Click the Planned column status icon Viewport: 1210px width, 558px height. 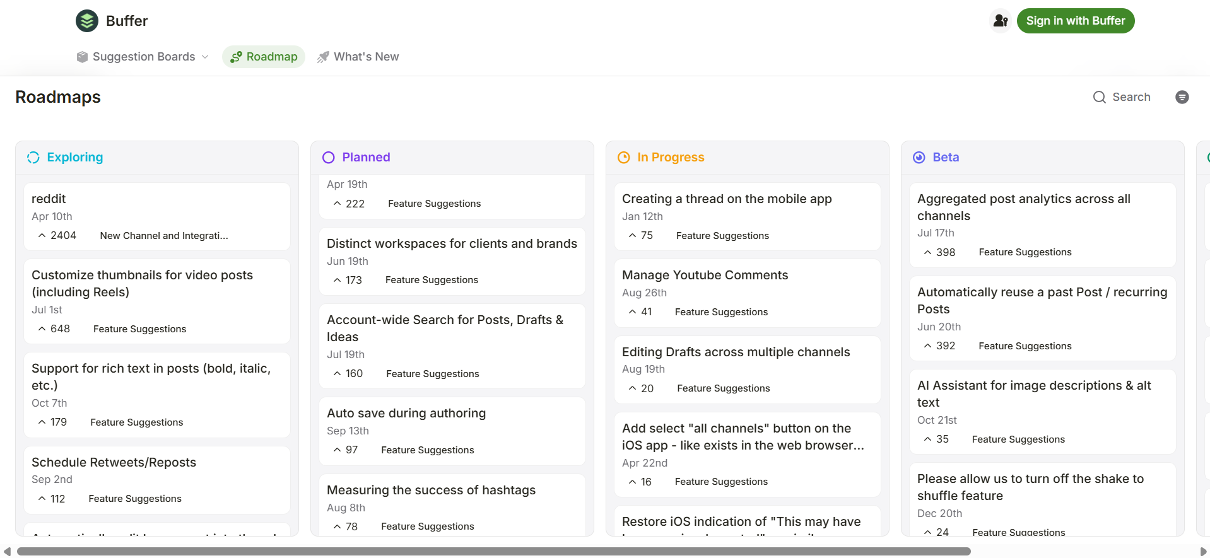click(329, 158)
